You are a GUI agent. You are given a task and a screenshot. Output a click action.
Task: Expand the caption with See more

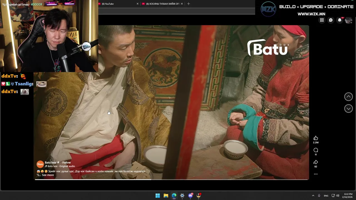click(x=48, y=175)
